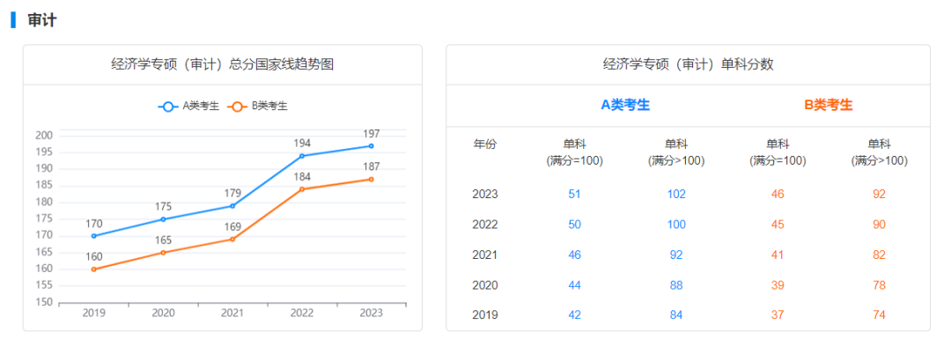
Task: Click the 2023 orange data point labeled 187
Action: tap(372, 180)
